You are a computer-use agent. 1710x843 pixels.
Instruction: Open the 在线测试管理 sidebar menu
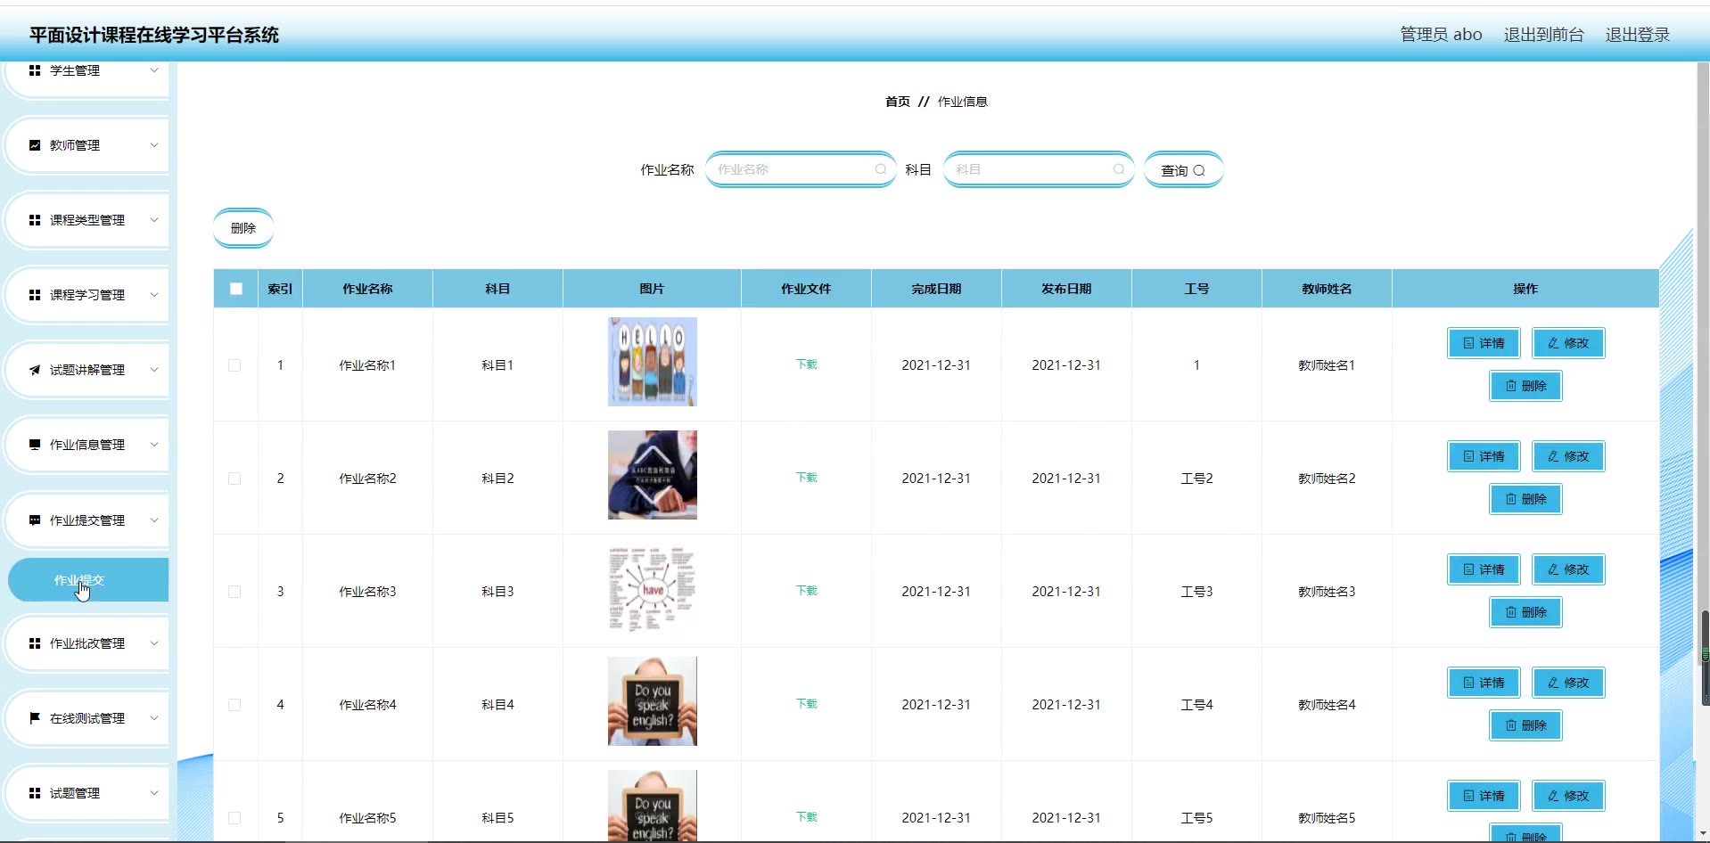87,718
